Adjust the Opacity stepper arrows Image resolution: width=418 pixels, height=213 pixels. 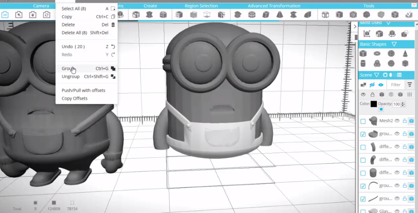tap(403, 104)
